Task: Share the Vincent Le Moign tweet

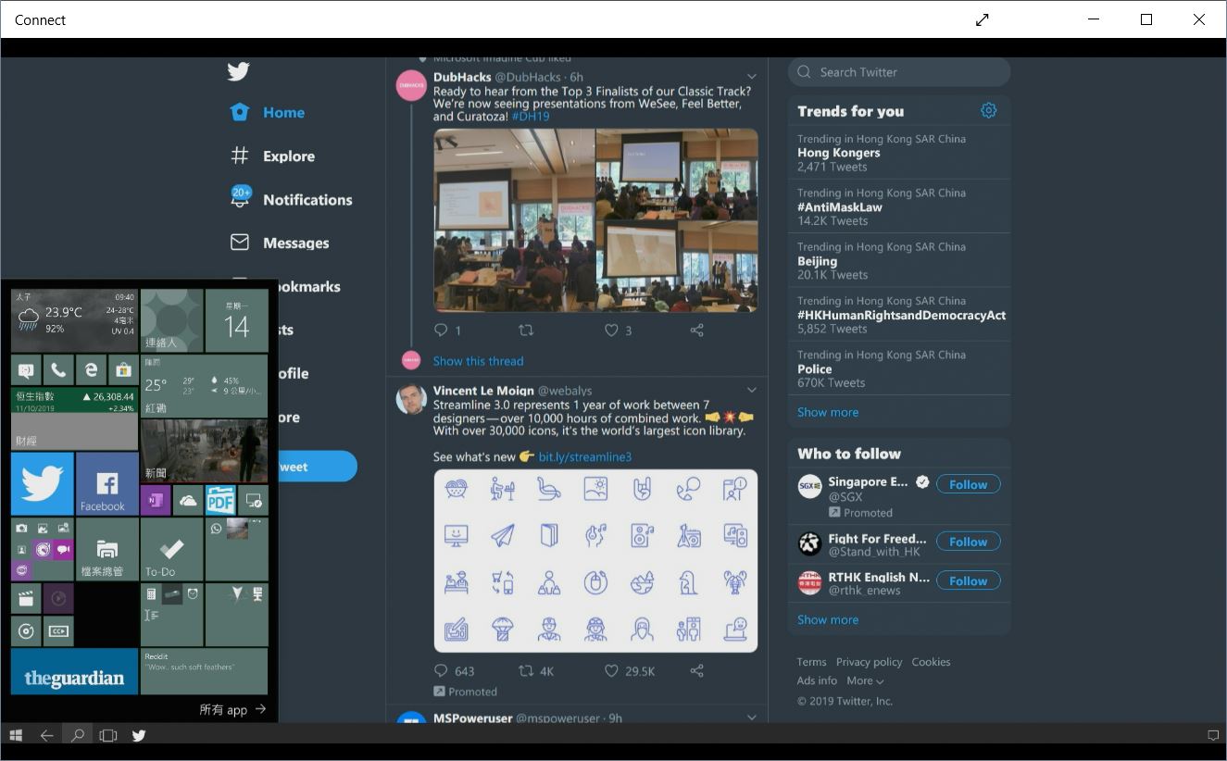Action: coord(696,671)
